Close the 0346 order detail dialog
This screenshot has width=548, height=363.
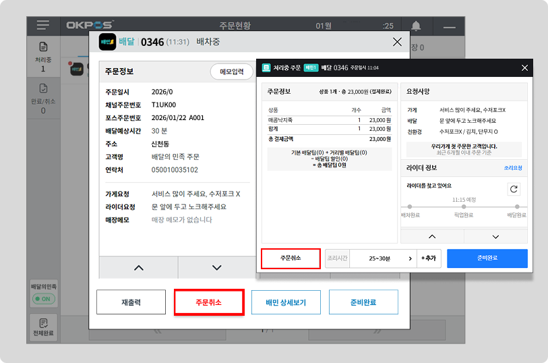tap(397, 42)
